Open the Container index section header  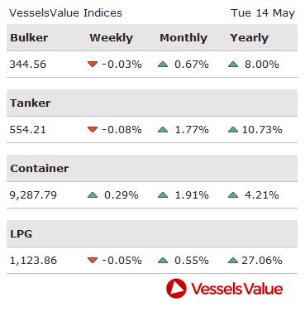coord(40,168)
